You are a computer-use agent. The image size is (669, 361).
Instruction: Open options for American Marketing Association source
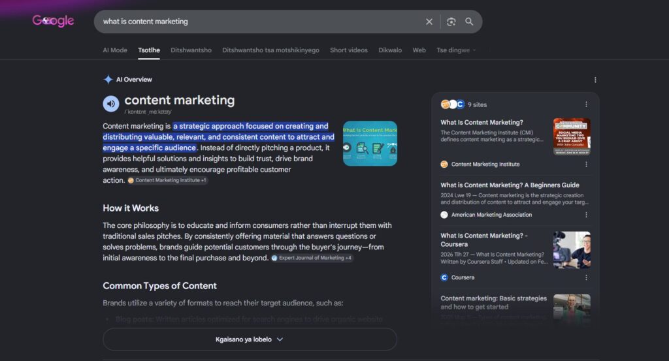586,215
